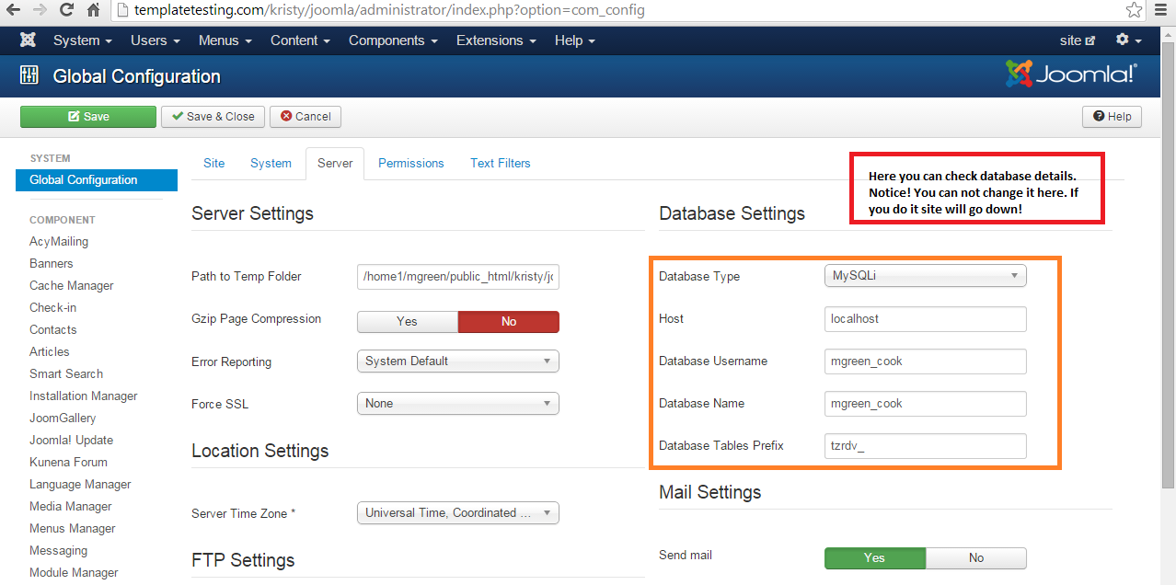Open Articles component settings

pyautogui.click(x=50, y=351)
